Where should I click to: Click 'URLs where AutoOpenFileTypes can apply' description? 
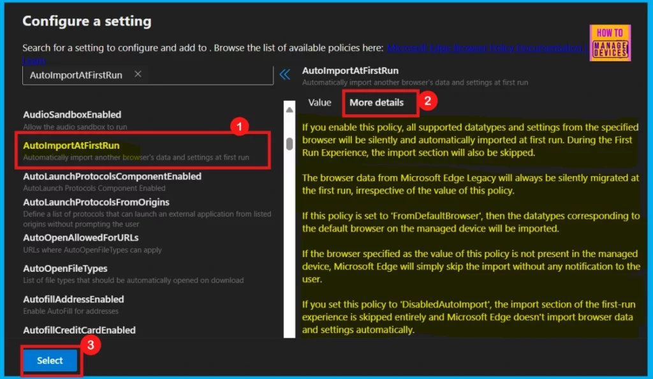(x=92, y=250)
